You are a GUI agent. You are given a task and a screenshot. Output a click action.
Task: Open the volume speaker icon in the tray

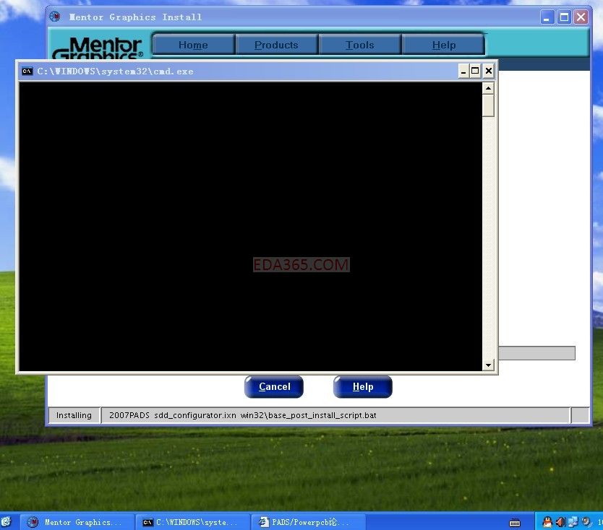[560, 521]
